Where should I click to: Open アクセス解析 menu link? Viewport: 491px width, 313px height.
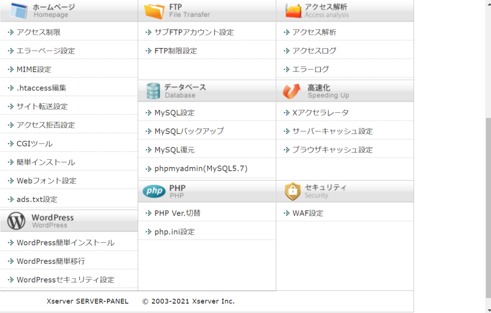pyautogui.click(x=314, y=32)
